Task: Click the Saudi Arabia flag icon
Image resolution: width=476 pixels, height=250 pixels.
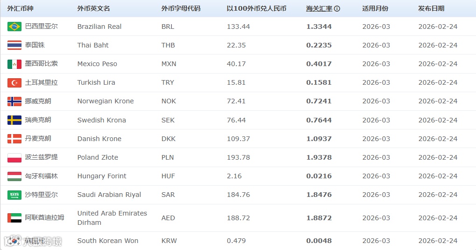Action: [x=14, y=195]
